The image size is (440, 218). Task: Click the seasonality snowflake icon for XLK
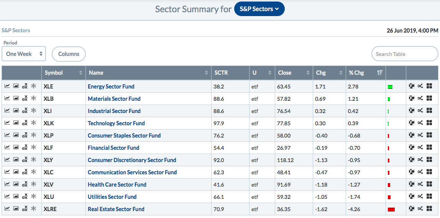pos(34,123)
